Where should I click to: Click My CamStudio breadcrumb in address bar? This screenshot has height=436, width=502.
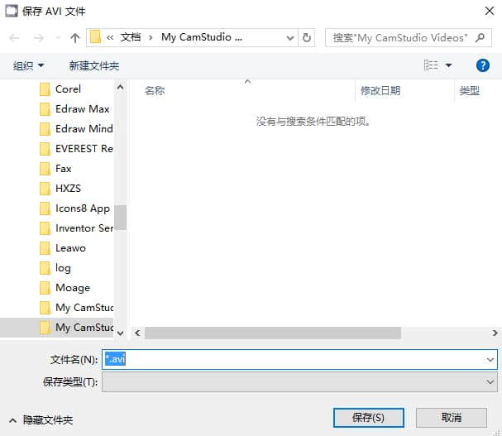pyautogui.click(x=201, y=37)
